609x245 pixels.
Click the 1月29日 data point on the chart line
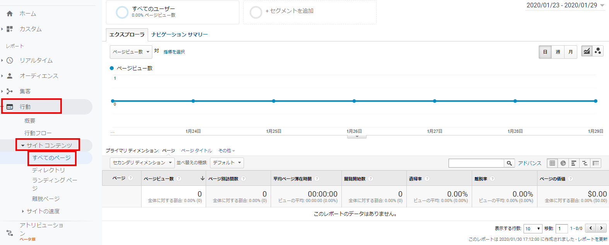pyautogui.click(x=595, y=101)
